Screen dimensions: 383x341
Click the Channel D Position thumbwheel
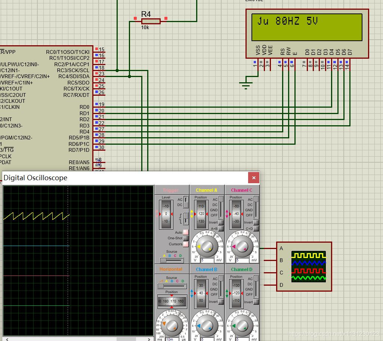pyautogui.click(x=236, y=294)
